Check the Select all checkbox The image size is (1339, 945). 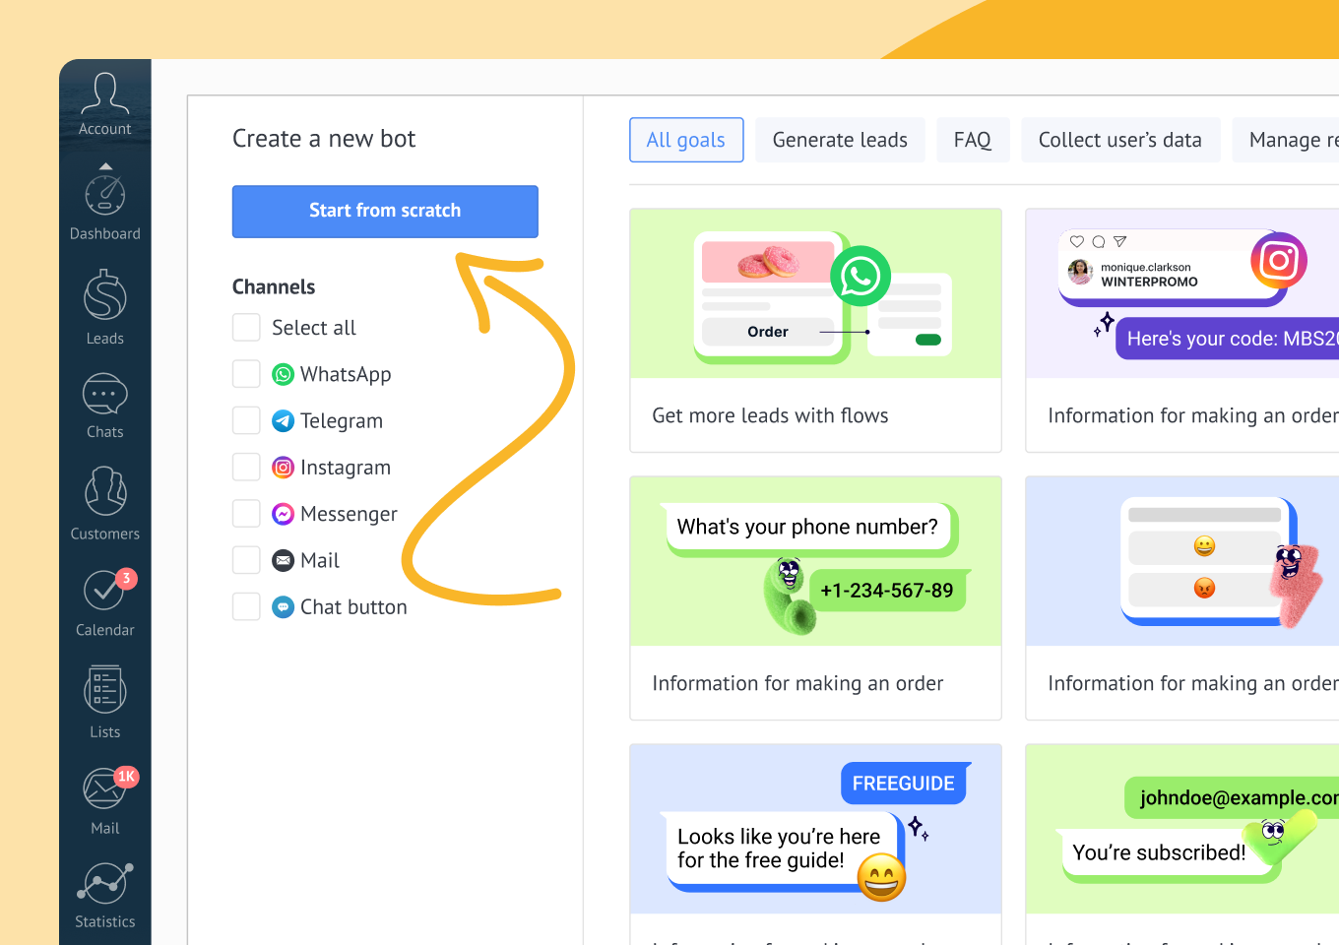tap(246, 328)
